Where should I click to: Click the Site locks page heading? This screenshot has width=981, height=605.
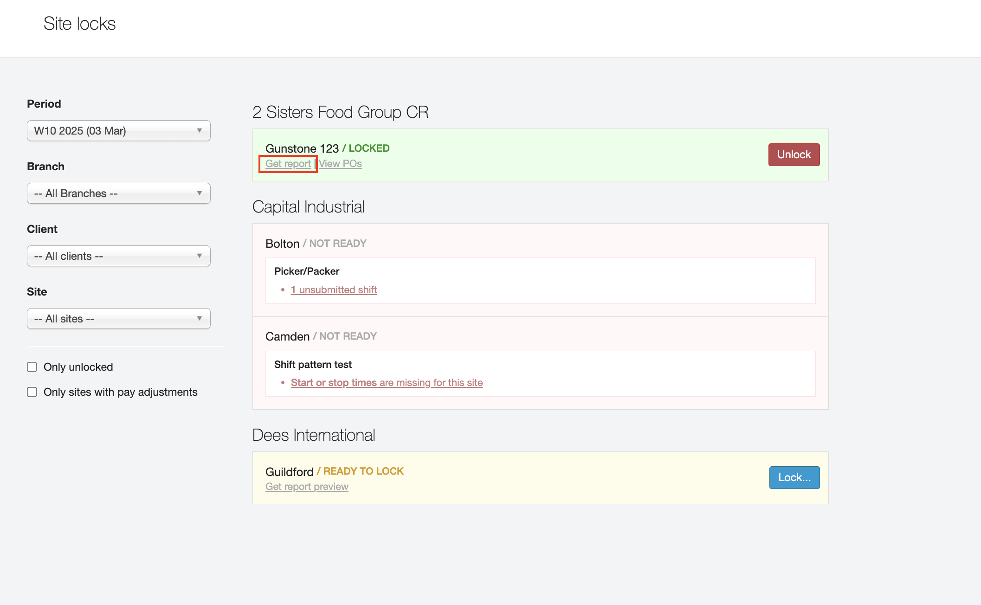(x=79, y=24)
